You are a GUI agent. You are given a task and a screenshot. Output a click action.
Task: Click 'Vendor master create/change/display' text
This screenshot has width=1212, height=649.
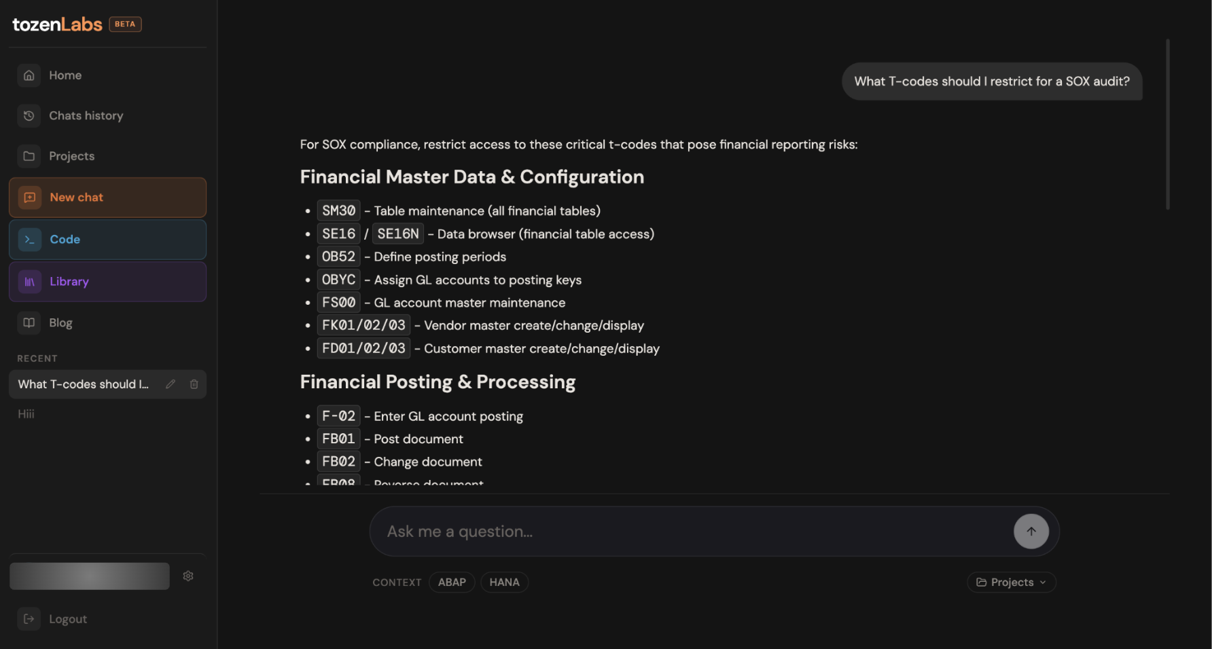coord(534,326)
